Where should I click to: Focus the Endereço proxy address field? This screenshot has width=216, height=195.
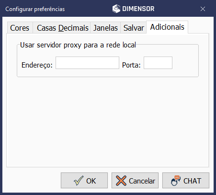coord(87,63)
